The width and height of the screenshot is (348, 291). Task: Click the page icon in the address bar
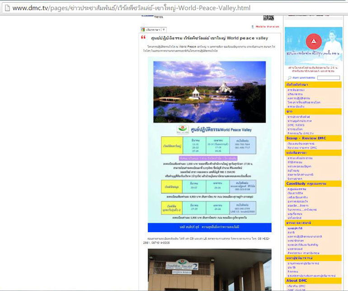[x=6, y=8]
